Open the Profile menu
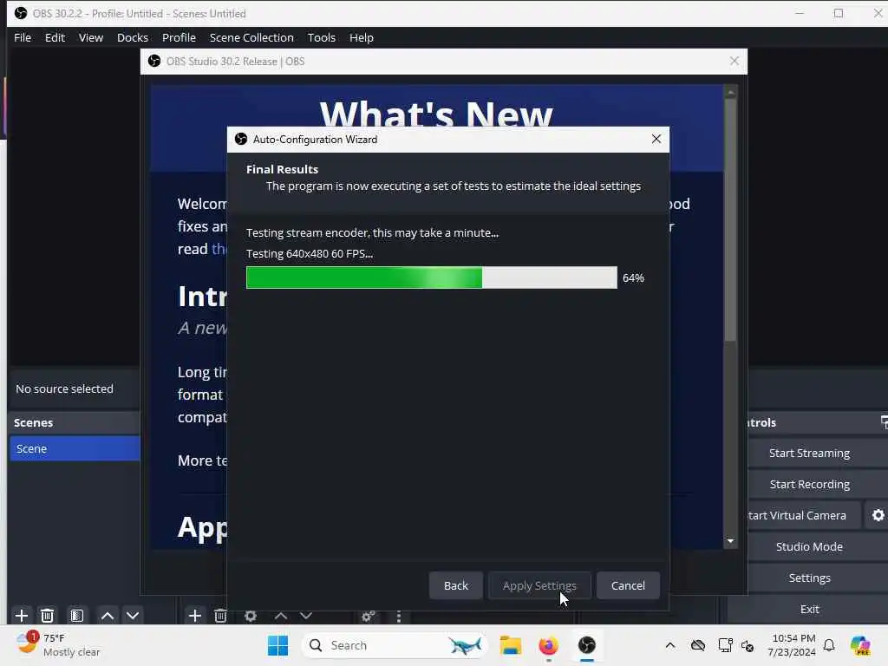The height and width of the screenshot is (666, 888). click(x=179, y=37)
